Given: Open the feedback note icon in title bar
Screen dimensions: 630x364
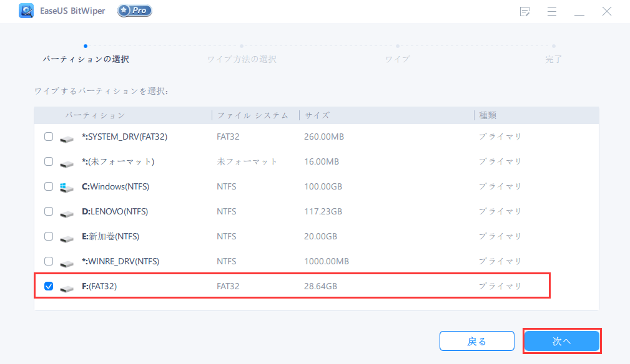Looking at the screenshot, I should (524, 12).
